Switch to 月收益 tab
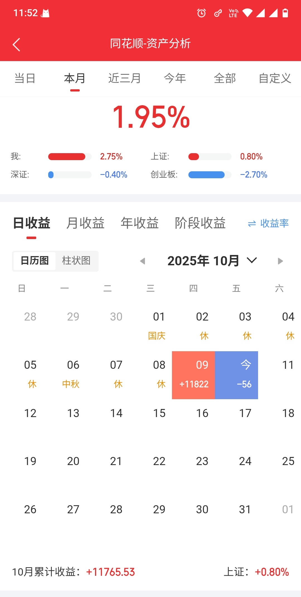Screen dimensions: 301x597 (x=85, y=223)
